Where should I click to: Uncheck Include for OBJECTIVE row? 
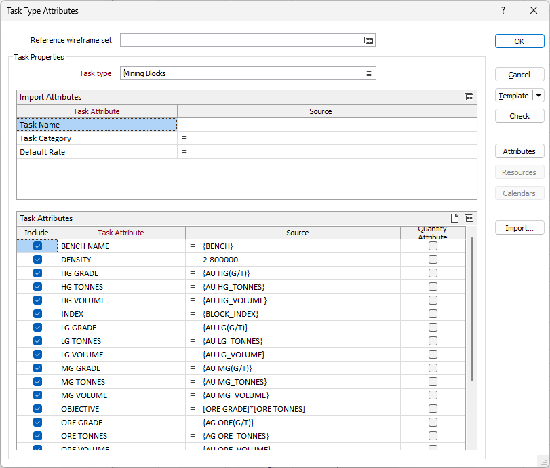tap(37, 409)
